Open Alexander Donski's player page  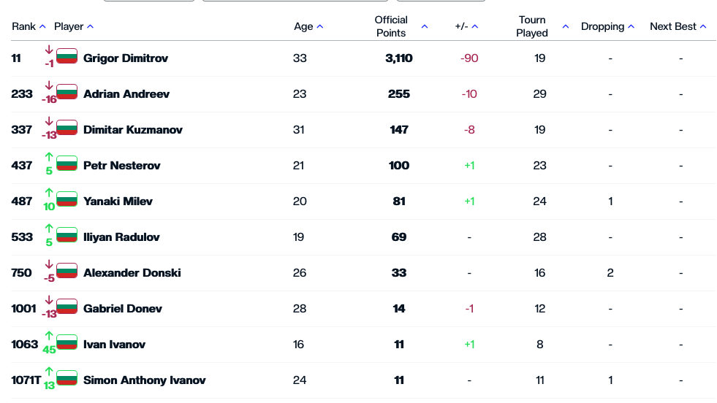[132, 273]
